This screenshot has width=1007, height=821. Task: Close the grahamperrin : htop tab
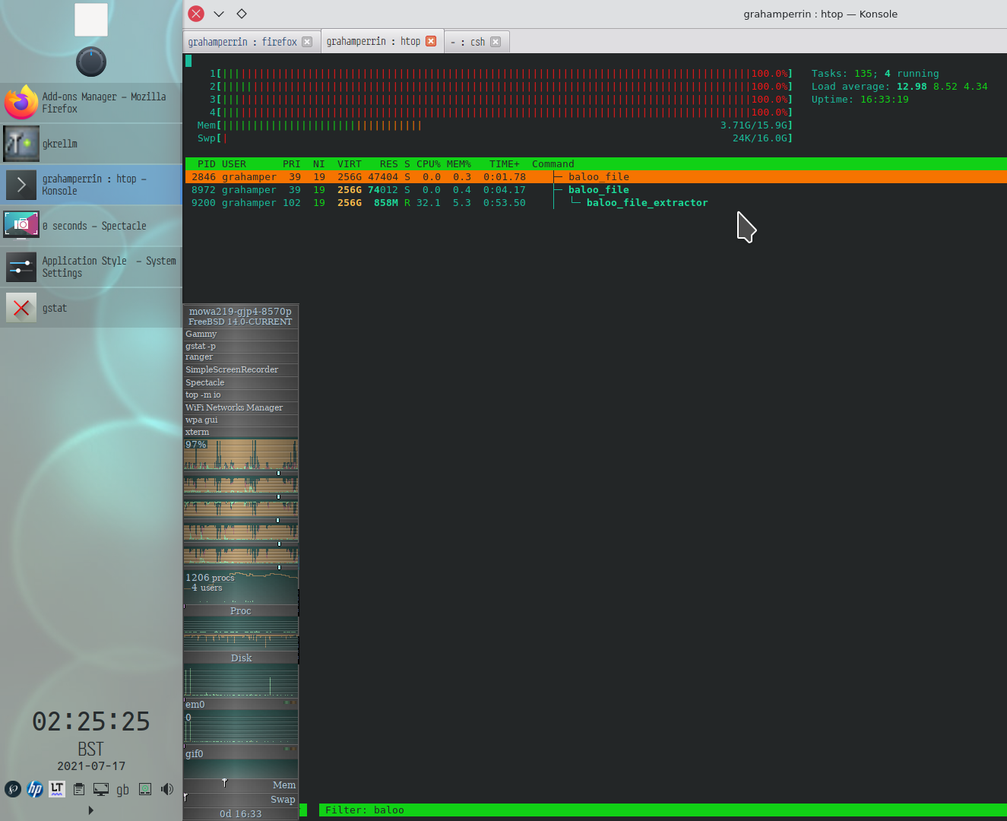tap(431, 41)
